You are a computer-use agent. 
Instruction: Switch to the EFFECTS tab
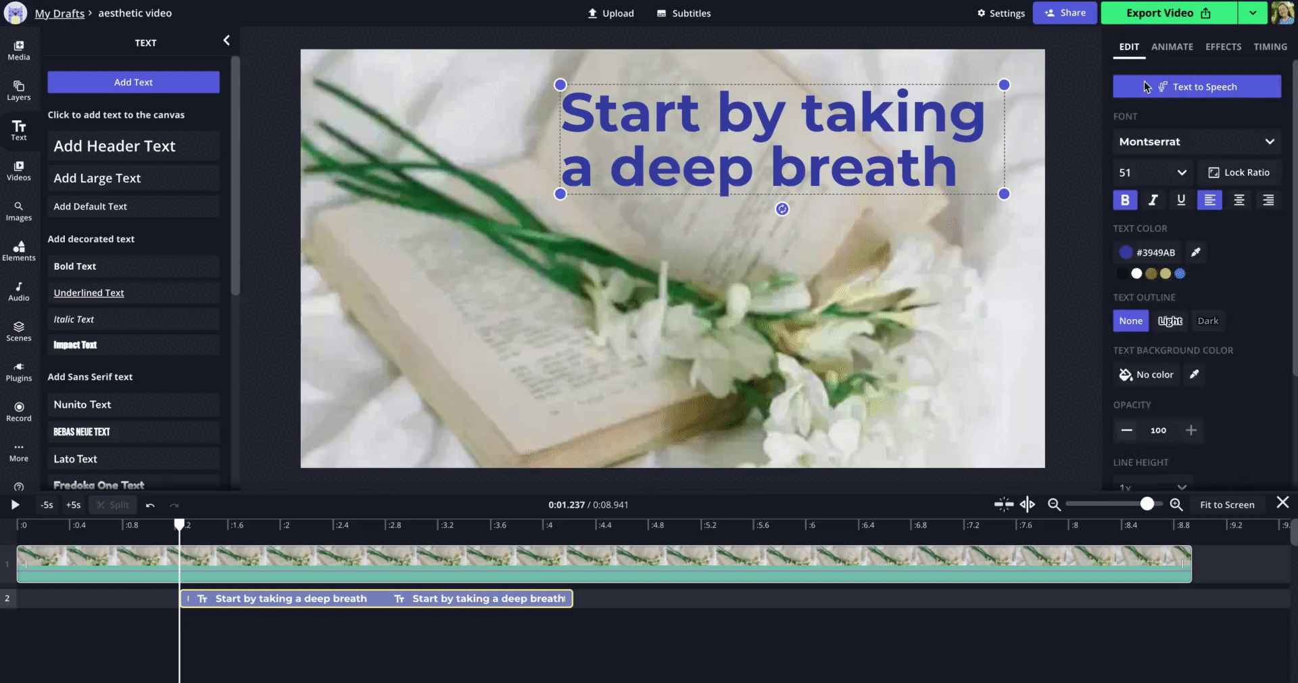tap(1223, 47)
